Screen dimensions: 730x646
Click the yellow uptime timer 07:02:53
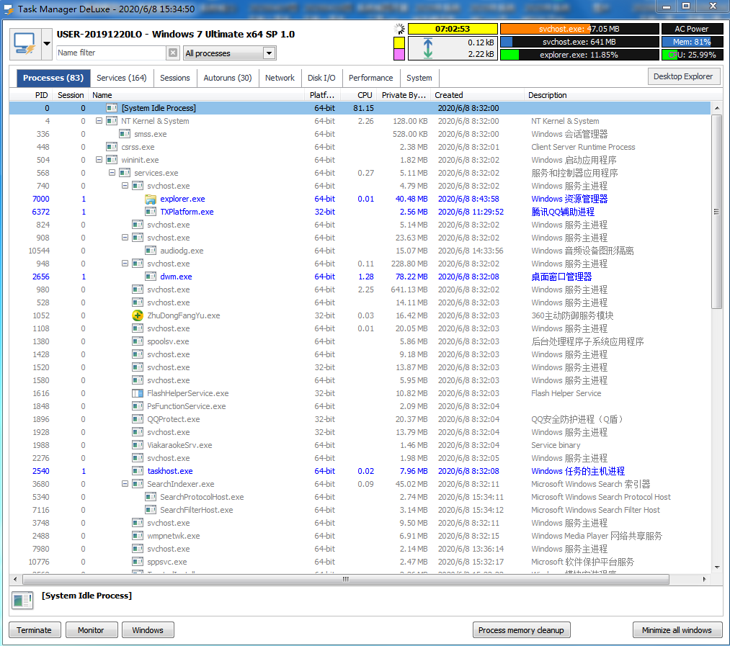(453, 29)
